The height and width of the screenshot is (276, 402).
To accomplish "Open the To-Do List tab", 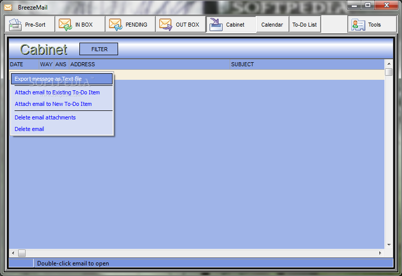I will [305, 25].
